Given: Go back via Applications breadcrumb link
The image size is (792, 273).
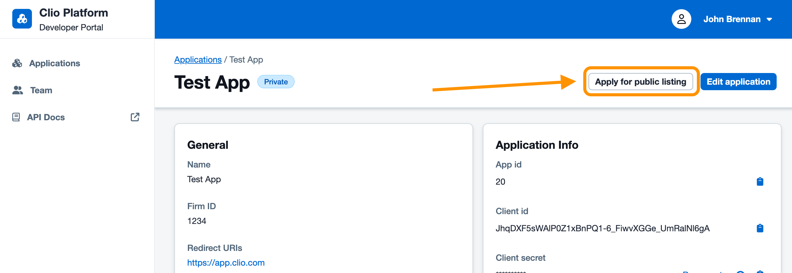Looking at the screenshot, I should pos(198,60).
